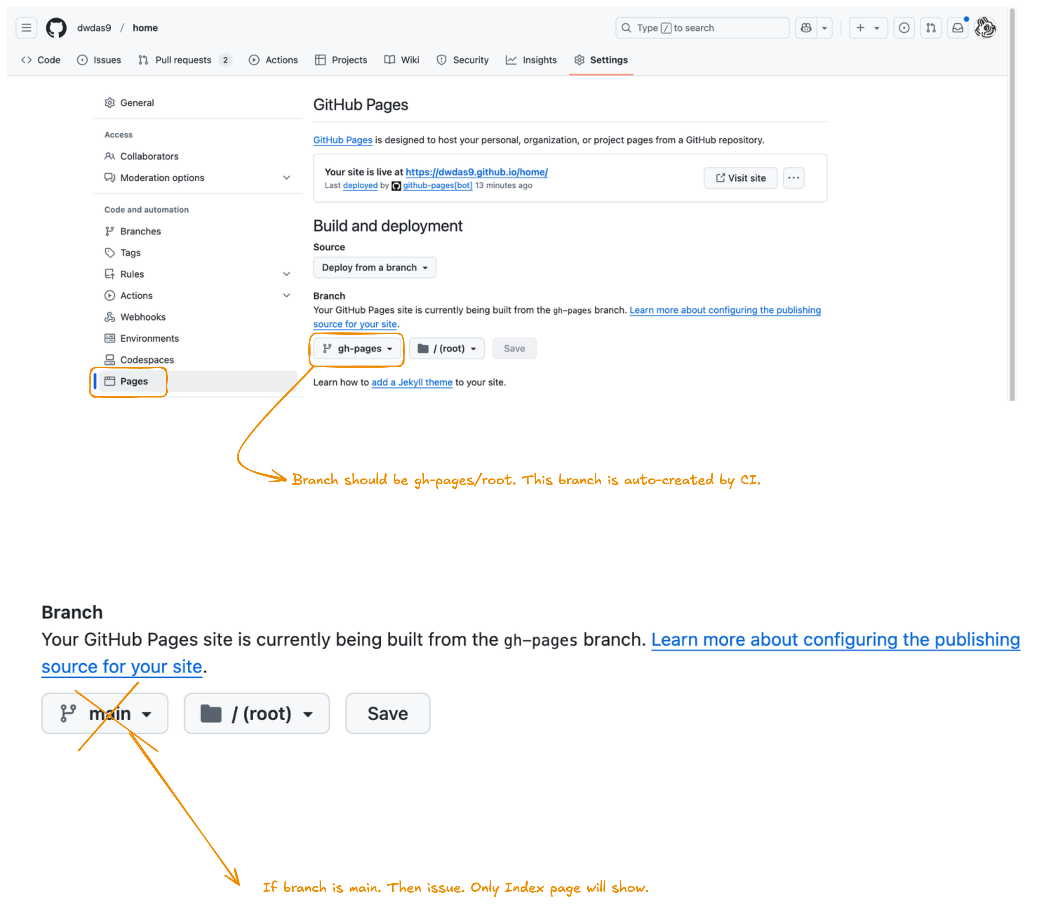This screenshot has width=1043, height=904.
Task: Open the Pull requests tab
Action: point(185,60)
